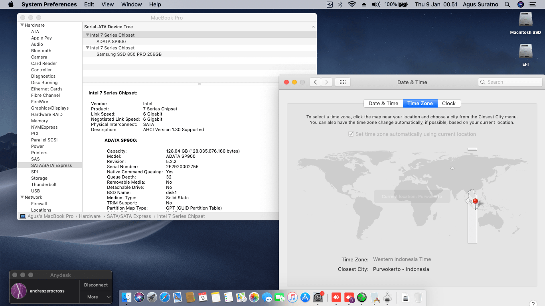Collapse the Network section in sidebar

(22, 197)
